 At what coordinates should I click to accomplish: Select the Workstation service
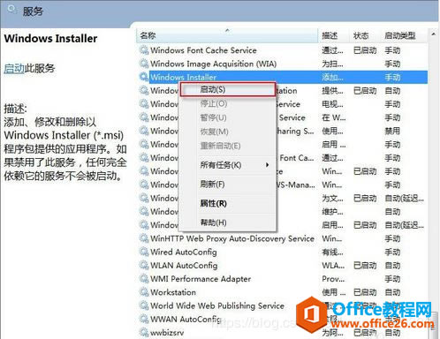pos(173,292)
